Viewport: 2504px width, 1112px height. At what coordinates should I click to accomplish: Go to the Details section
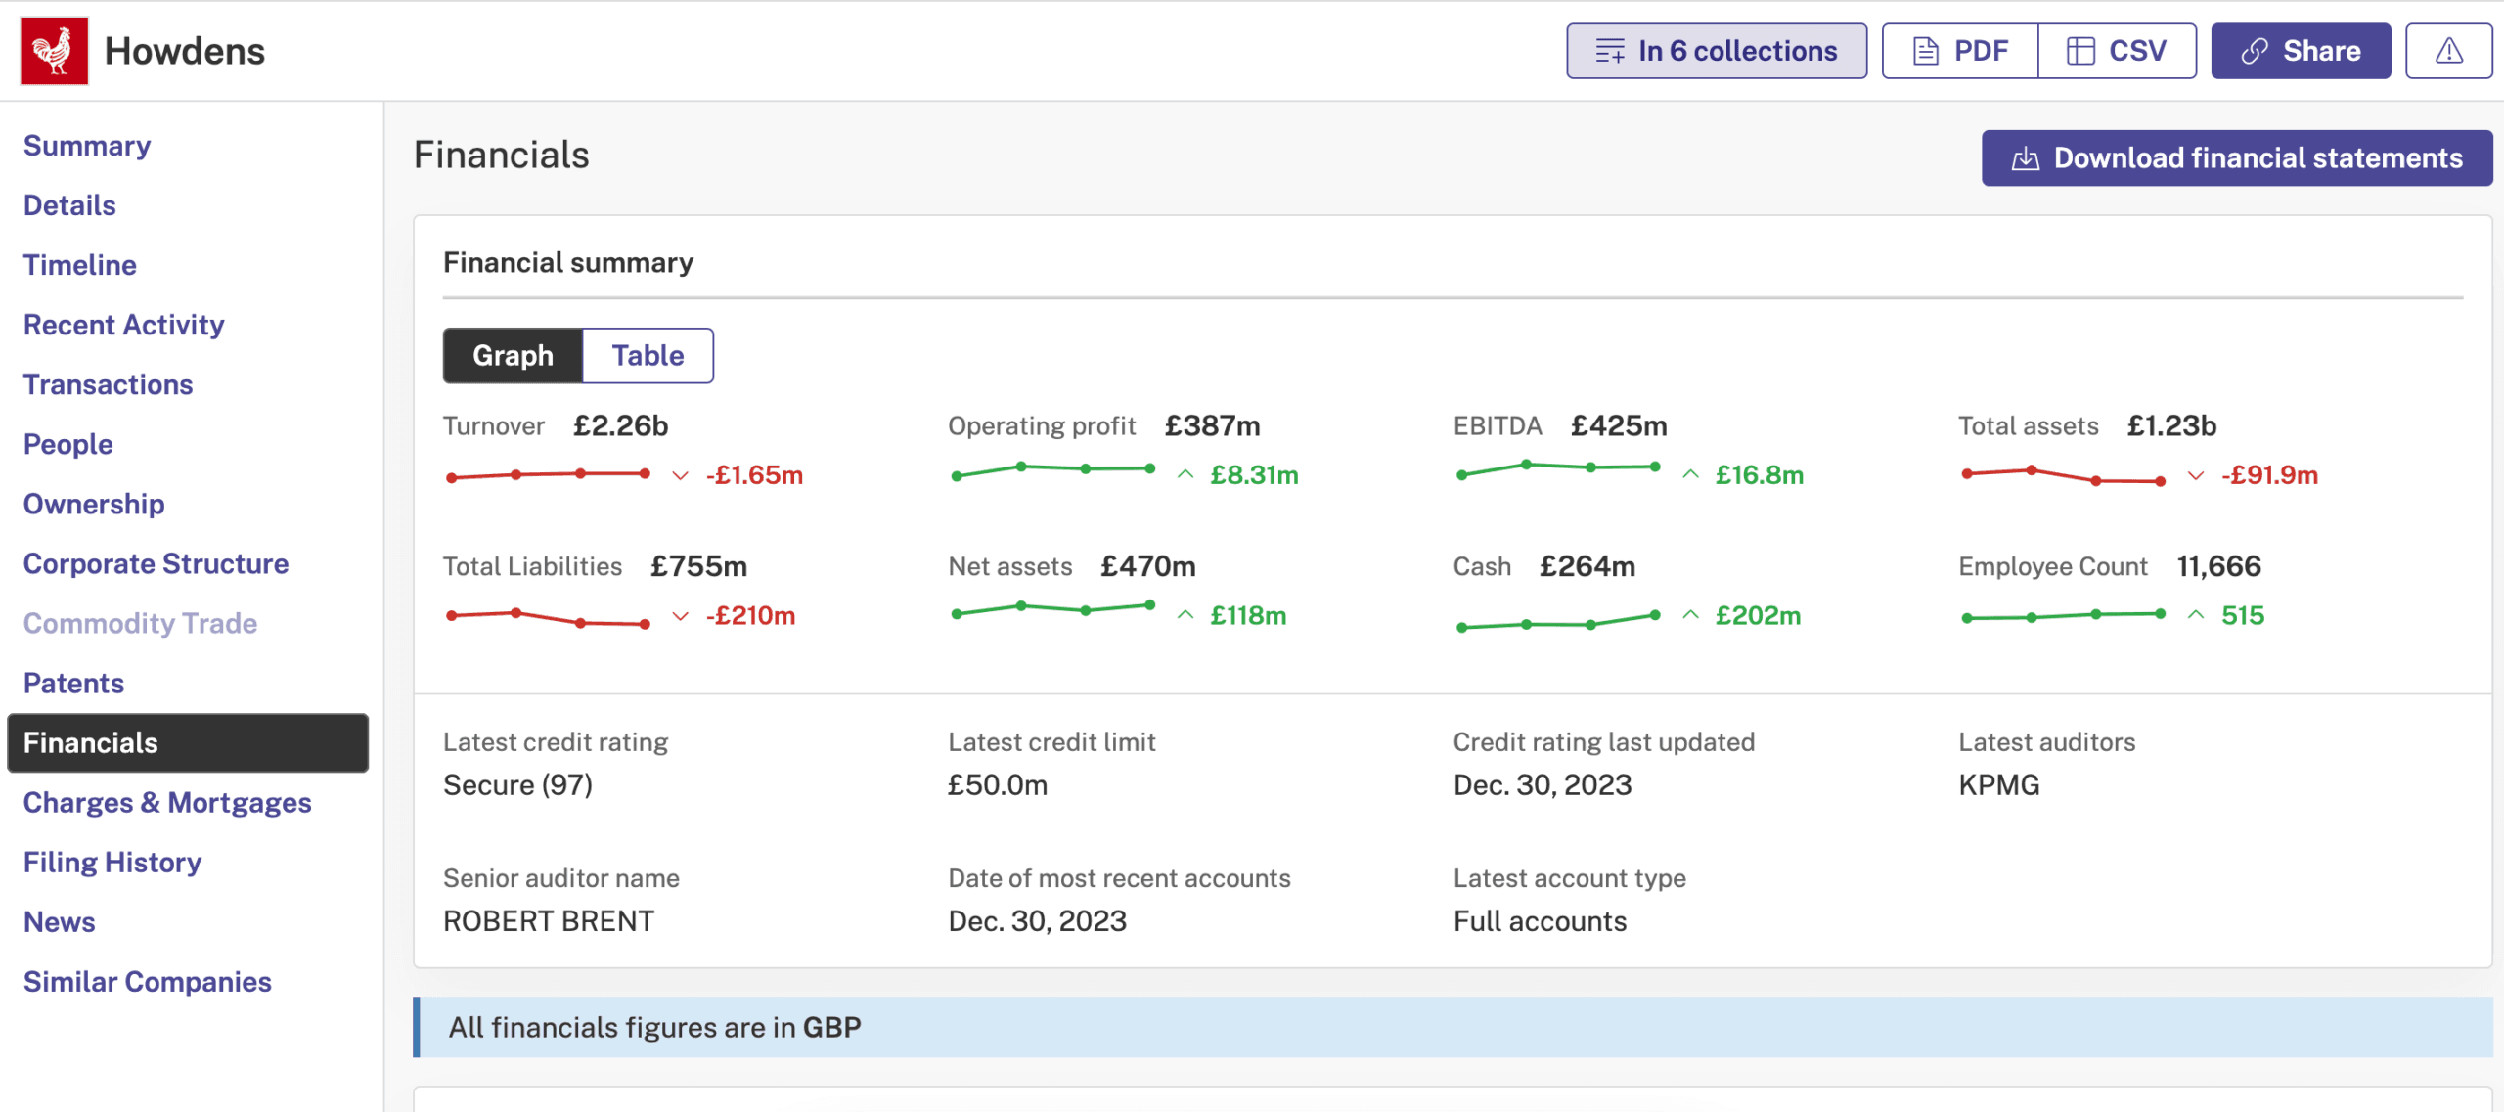click(69, 205)
